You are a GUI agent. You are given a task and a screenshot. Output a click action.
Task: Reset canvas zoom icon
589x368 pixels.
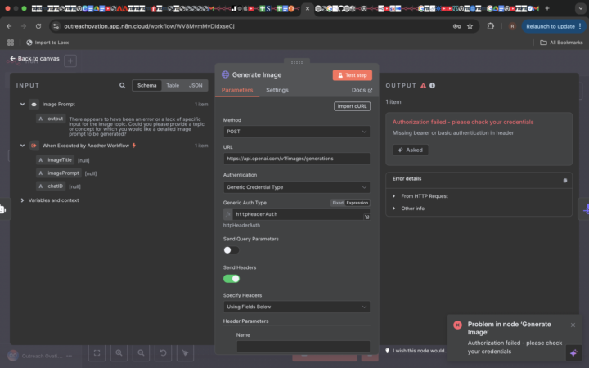click(x=163, y=353)
